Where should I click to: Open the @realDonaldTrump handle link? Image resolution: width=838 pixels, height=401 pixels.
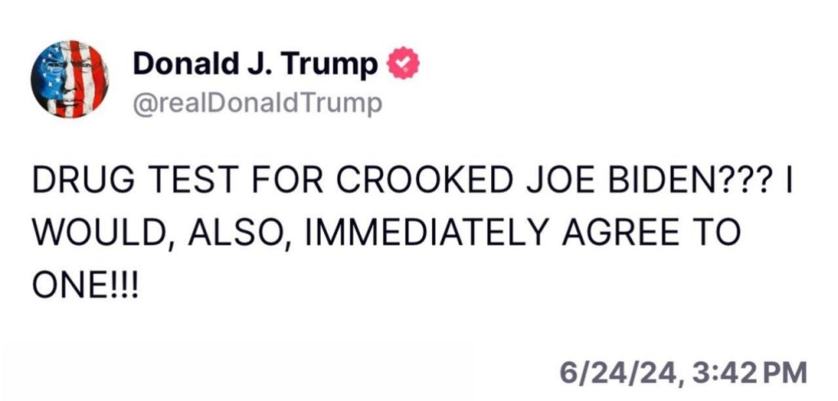pos(256,105)
